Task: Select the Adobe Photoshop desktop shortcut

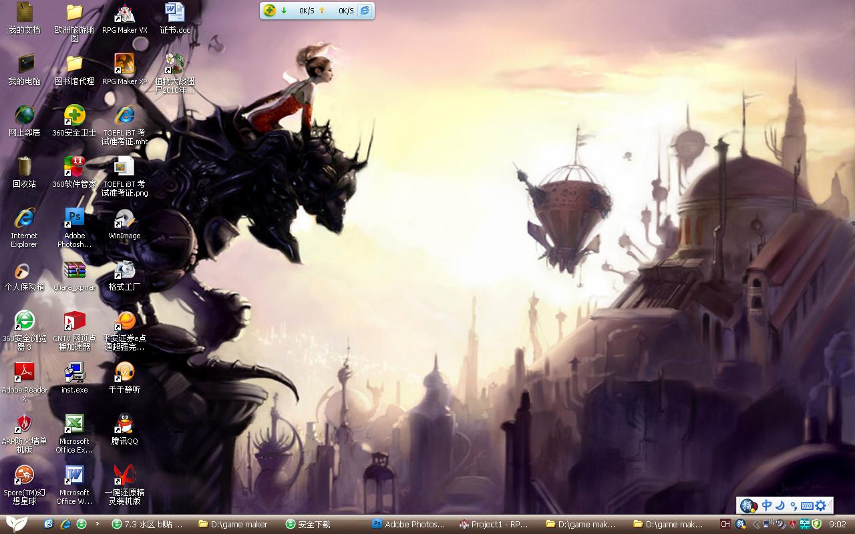Action: 74,228
